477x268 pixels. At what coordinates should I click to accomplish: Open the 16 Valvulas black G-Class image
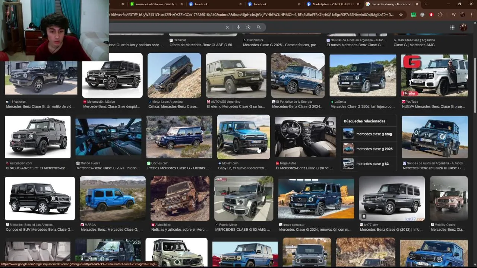point(41,77)
